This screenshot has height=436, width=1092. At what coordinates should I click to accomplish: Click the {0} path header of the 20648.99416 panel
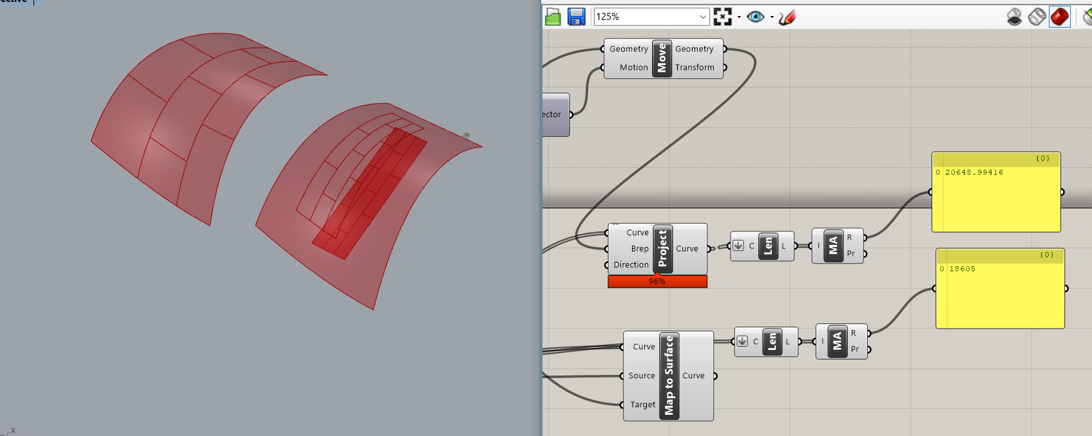point(996,159)
